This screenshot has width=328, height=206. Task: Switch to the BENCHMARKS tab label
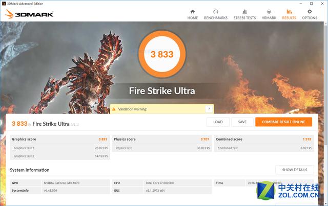[216, 18]
